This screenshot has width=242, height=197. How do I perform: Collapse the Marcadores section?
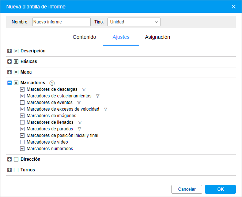[10, 83]
